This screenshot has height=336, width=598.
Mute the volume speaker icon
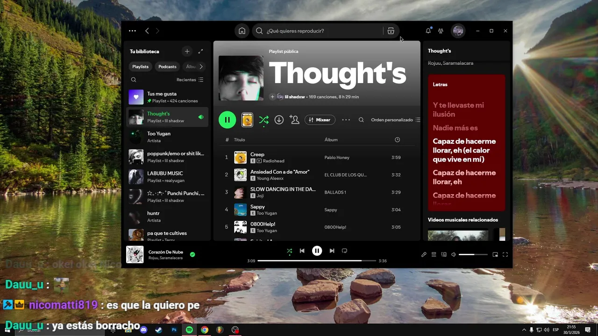tap(453, 255)
